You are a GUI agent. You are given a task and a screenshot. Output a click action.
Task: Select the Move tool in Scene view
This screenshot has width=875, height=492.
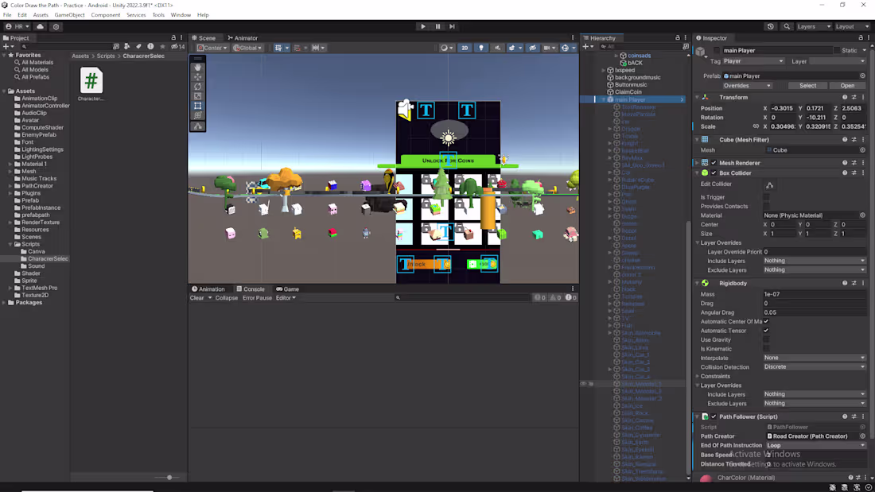[x=197, y=77]
